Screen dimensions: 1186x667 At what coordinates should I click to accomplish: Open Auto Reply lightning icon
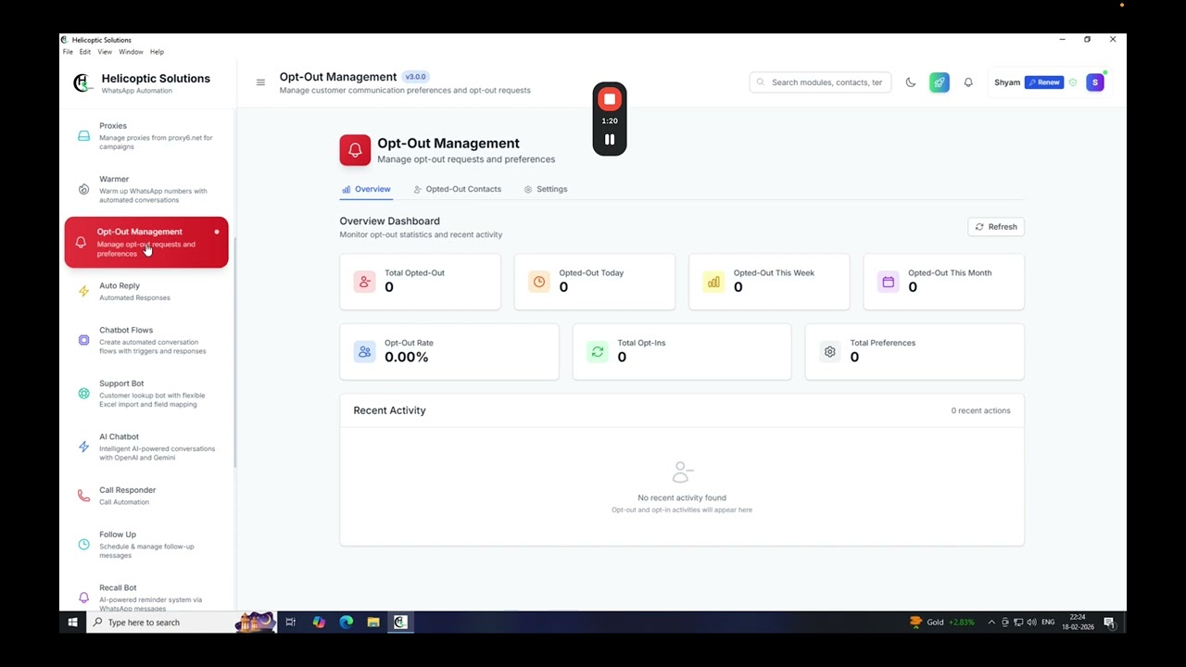click(83, 291)
